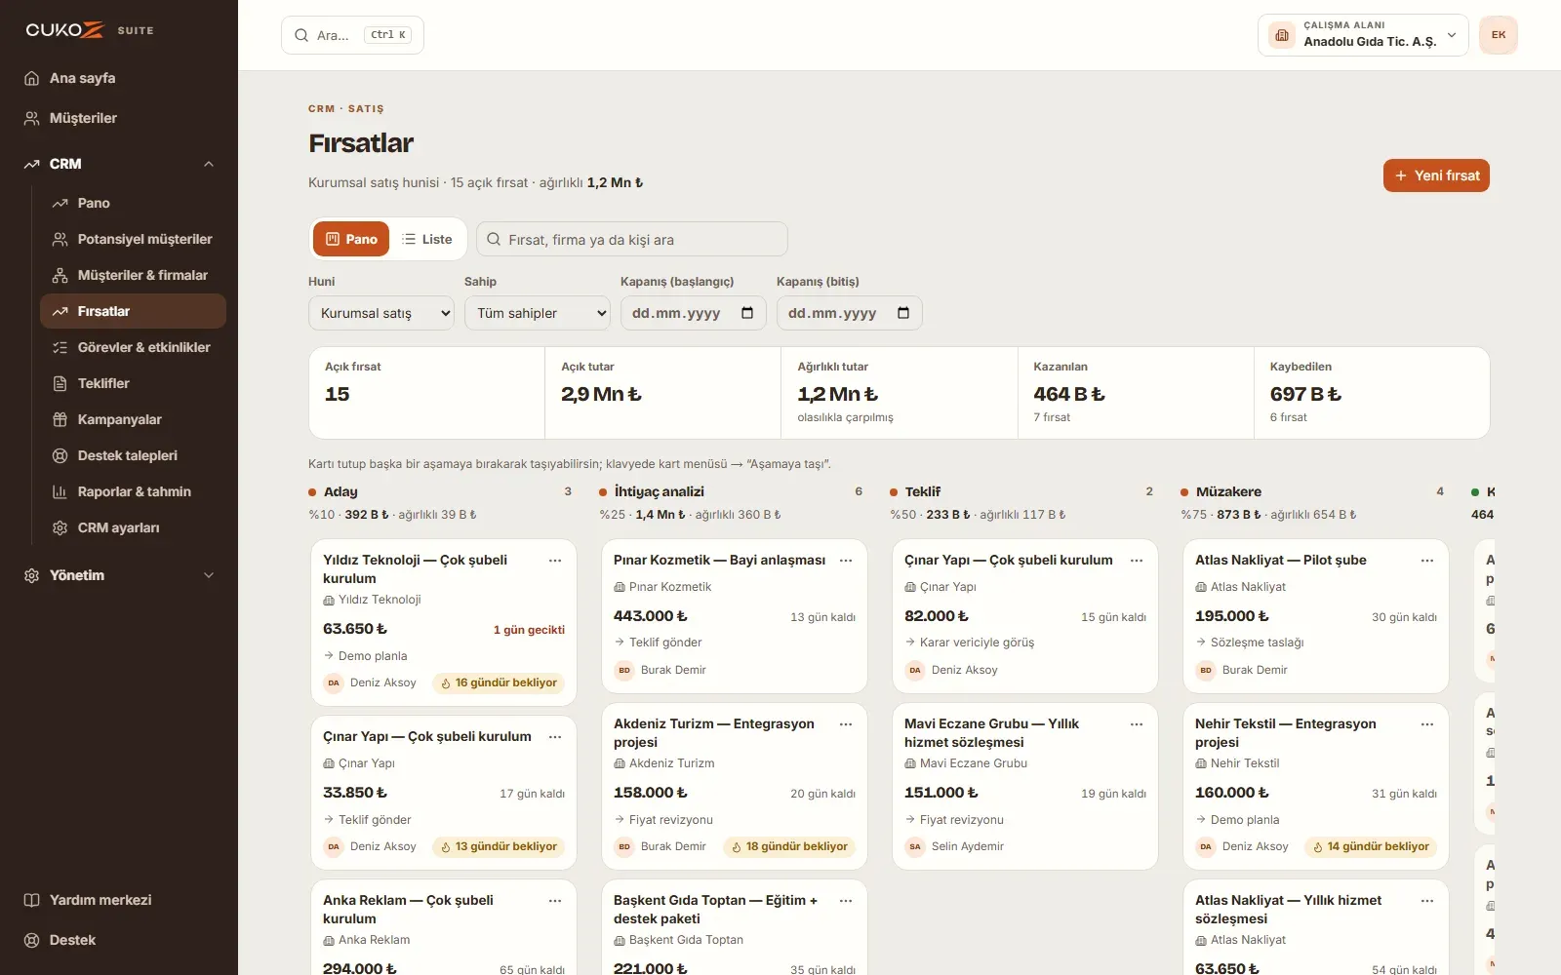Open the Çınar Yapı card in Teklif column
The height and width of the screenshot is (975, 1561).
tap(1025, 616)
